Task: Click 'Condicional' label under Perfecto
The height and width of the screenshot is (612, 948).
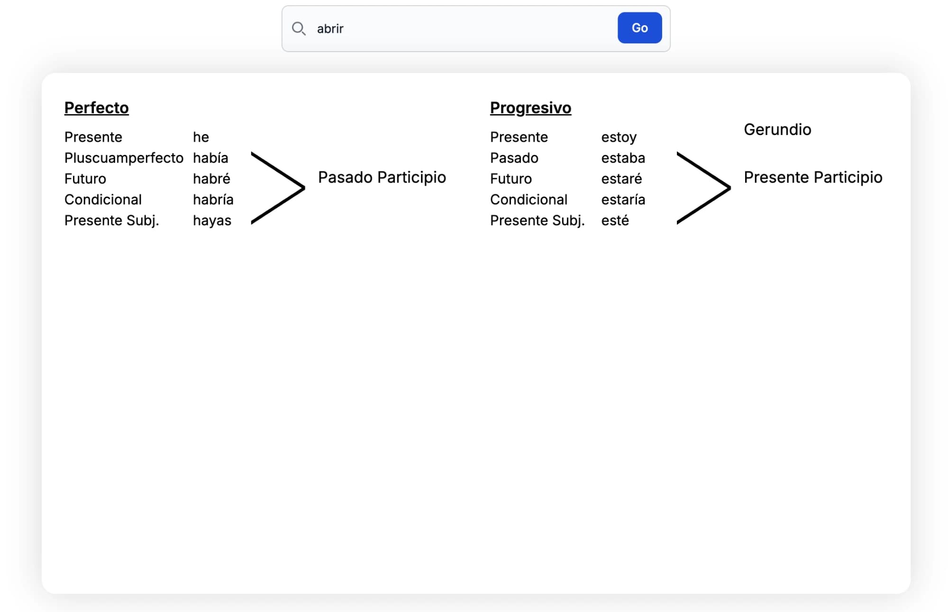Action: pos(103,199)
